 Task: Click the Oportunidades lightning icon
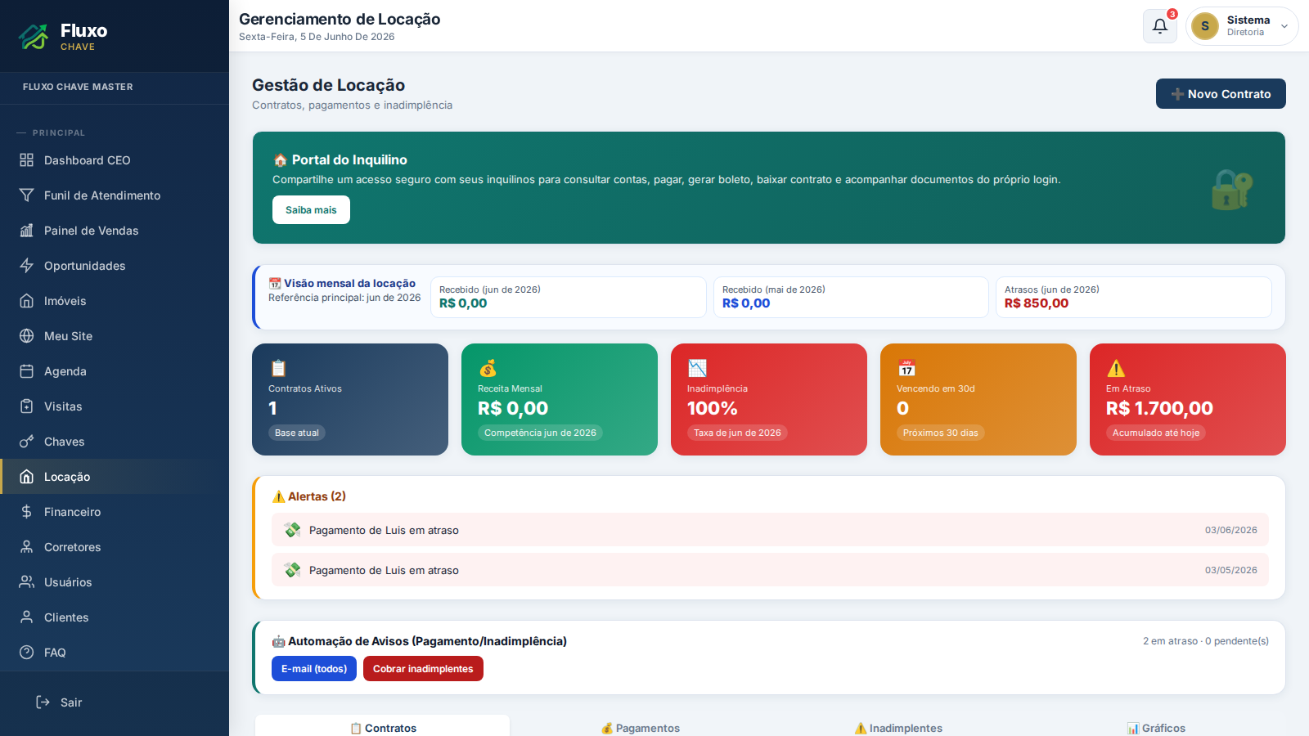(27, 266)
